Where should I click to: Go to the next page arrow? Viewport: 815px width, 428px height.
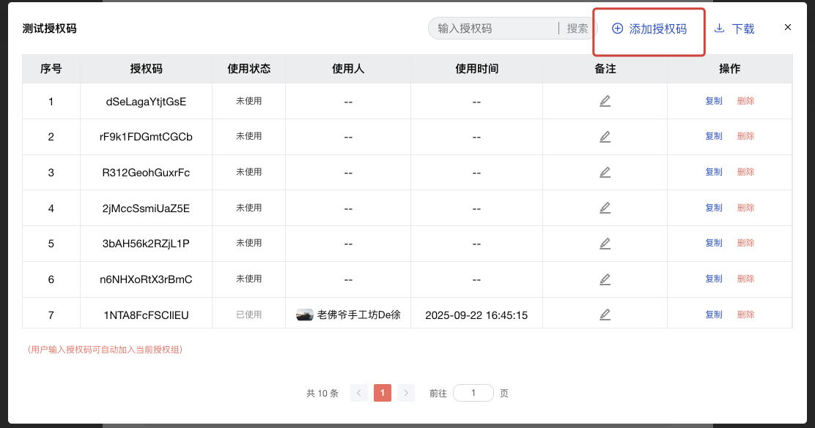[x=406, y=393]
